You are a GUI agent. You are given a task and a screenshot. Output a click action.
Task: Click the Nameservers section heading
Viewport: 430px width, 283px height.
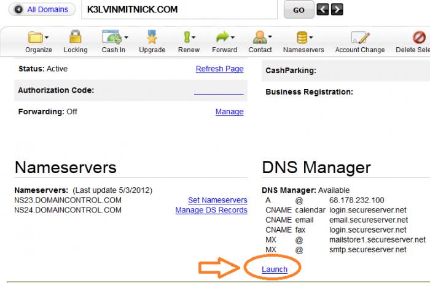tap(66, 168)
